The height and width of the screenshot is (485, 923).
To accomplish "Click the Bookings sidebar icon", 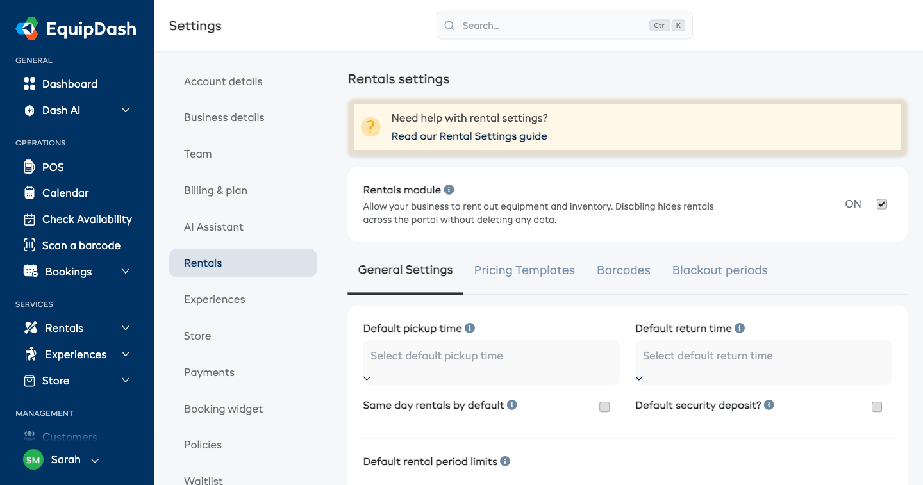I will click(x=31, y=271).
